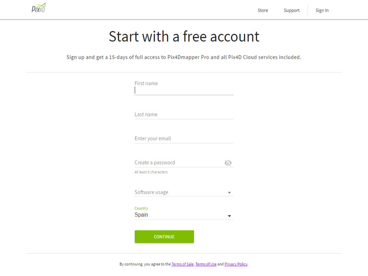This screenshot has width=368, height=276.
Task: Click the 'Start with a free account' heading
Action: (x=184, y=36)
